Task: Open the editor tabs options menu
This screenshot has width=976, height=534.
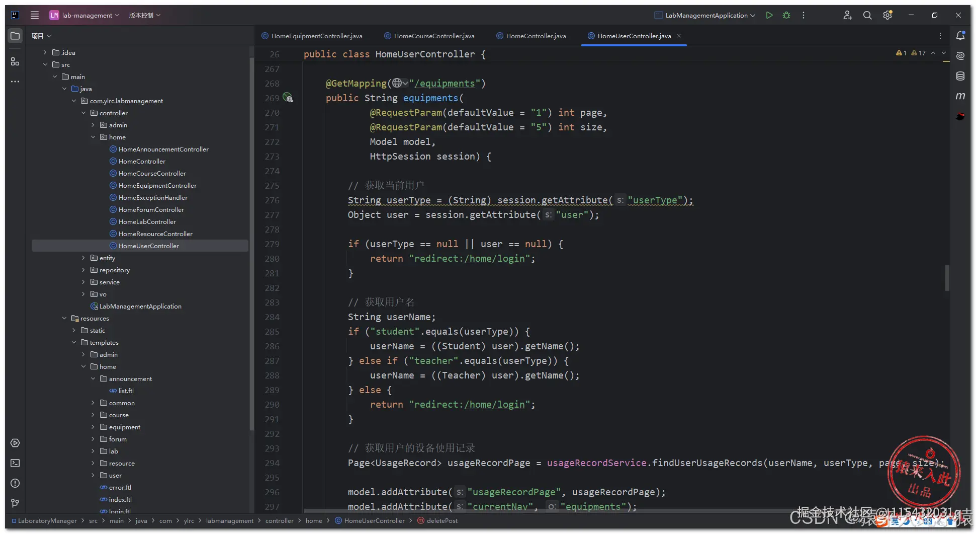Action: pos(940,36)
